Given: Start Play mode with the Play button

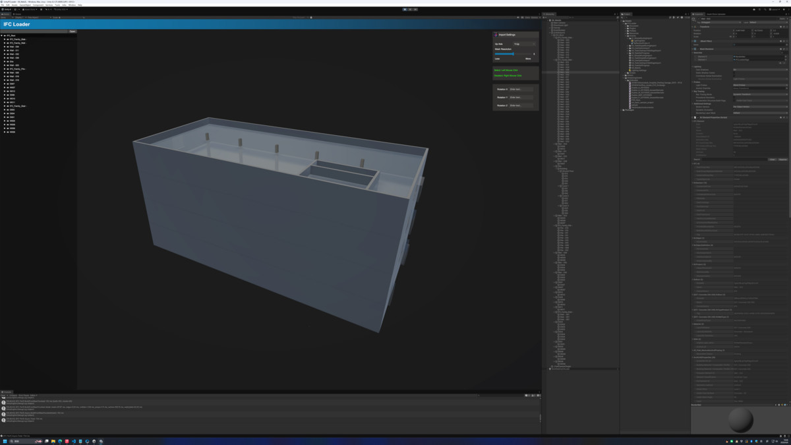Looking at the screenshot, I should (x=404, y=9).
